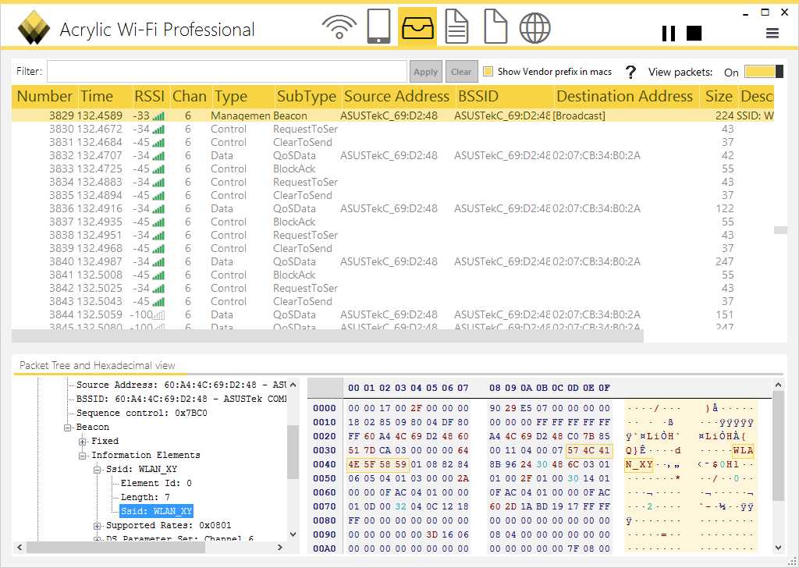Open the filter help question mark

tap(630, 72)
